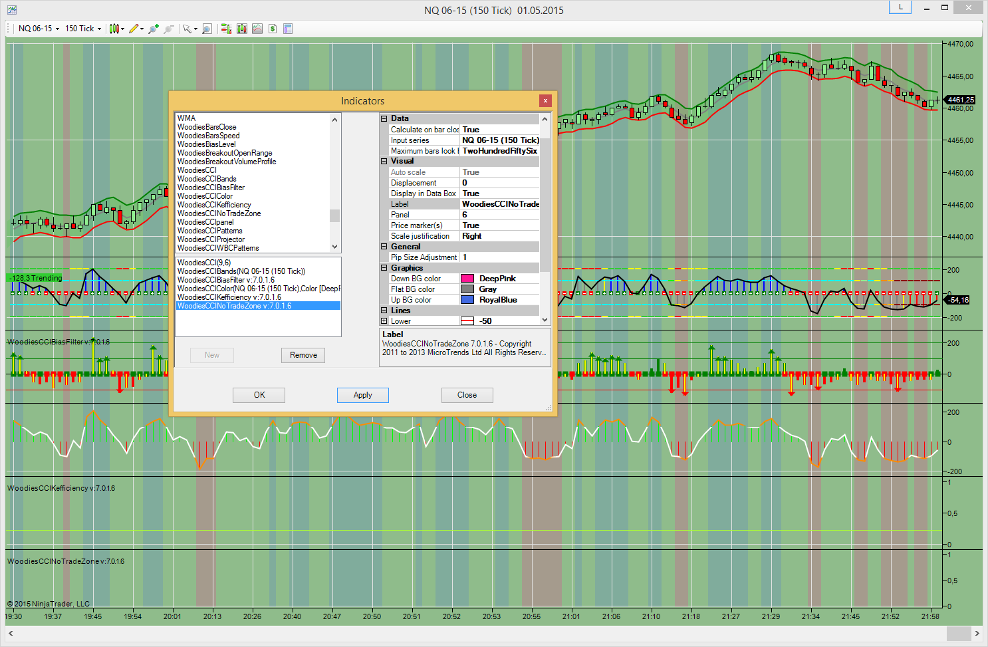Expand the Lower line property
988x647 pixels.
(x=384, y=321)
